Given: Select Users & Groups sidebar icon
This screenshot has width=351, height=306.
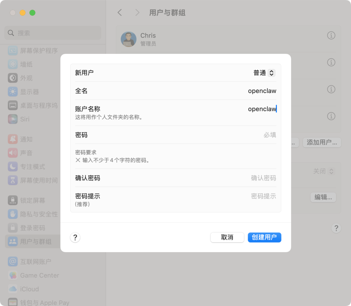Looking at the screenshot, I should 13,241.
